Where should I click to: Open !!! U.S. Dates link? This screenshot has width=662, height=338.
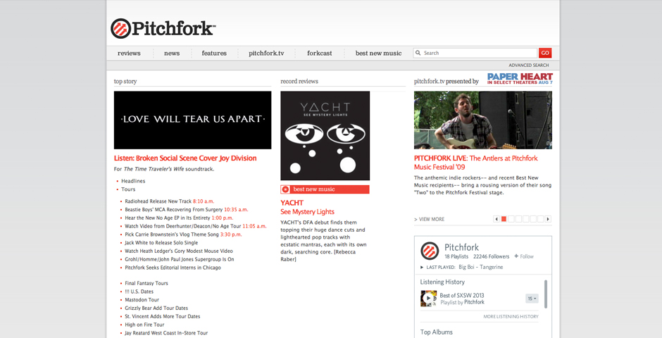(x=139, y=292)
